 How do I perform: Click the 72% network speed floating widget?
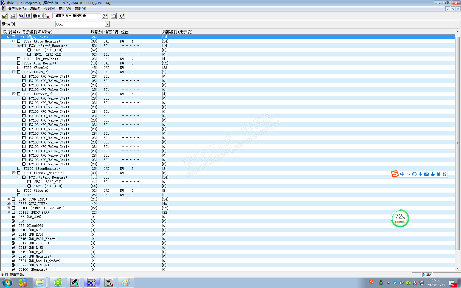point(400,219)
